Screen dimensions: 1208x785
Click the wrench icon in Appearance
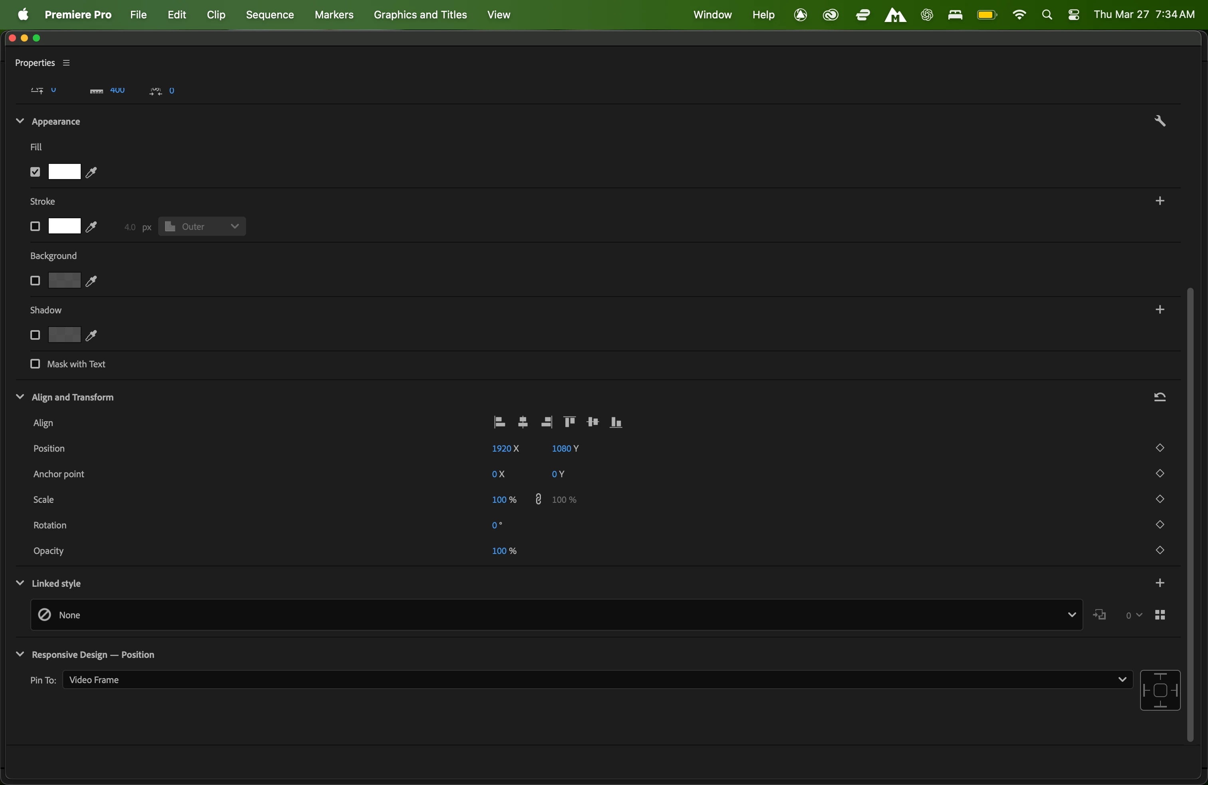tap(1160, 122)
